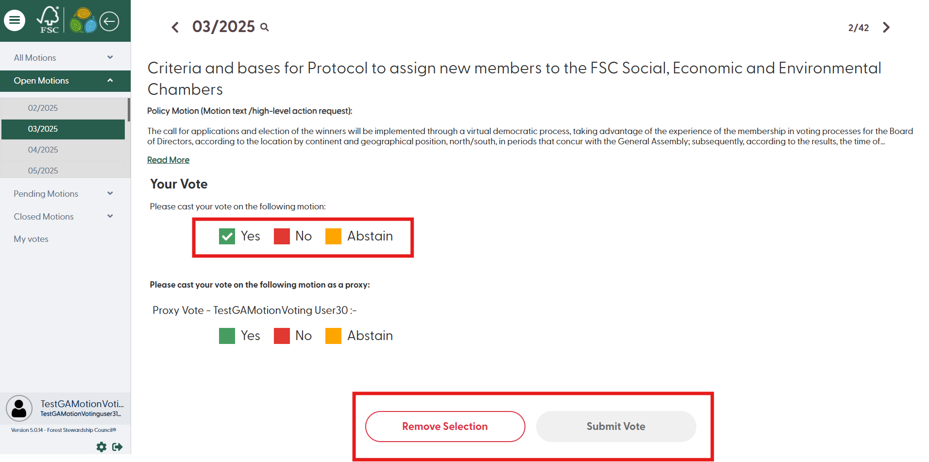Click the FSC tree logo
Image resolution: width=929 pixels, height=462 pixels.
(x=49, y=20)
